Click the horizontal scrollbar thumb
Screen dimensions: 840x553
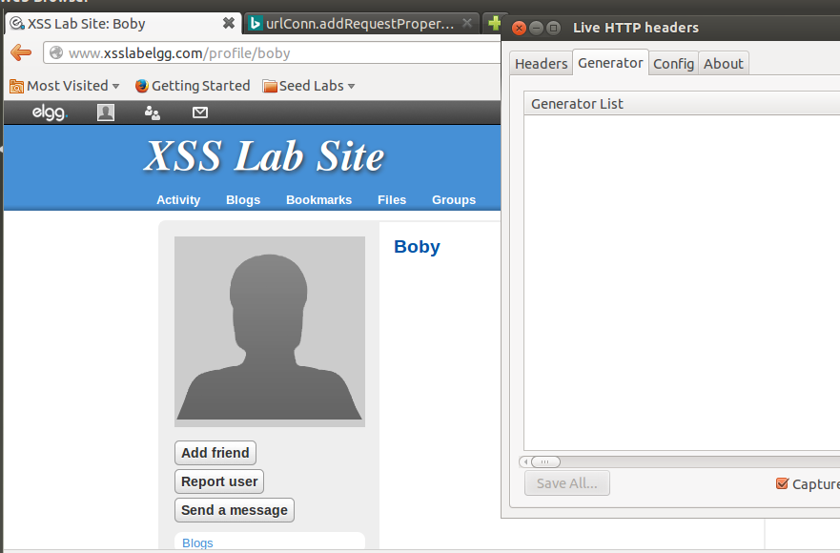click(545, 461)
